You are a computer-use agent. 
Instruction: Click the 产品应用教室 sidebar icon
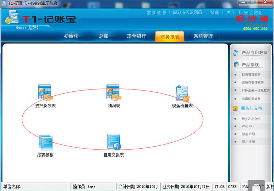pyautogui.click(x=236, y=53)
